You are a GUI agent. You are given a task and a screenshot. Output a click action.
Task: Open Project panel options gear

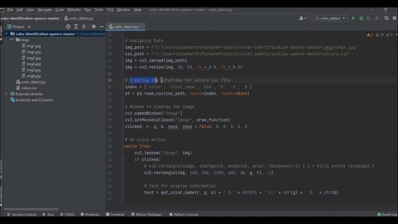(x=94, y=27)
